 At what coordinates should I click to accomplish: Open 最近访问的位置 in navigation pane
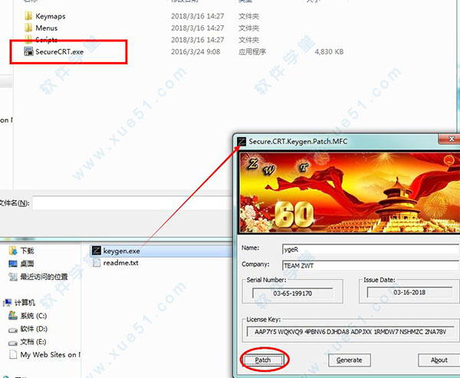[x=44, y=277]
